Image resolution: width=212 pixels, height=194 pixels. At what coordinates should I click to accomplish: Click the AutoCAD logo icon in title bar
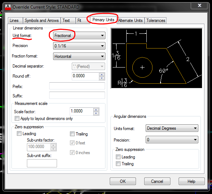[8, 7]
